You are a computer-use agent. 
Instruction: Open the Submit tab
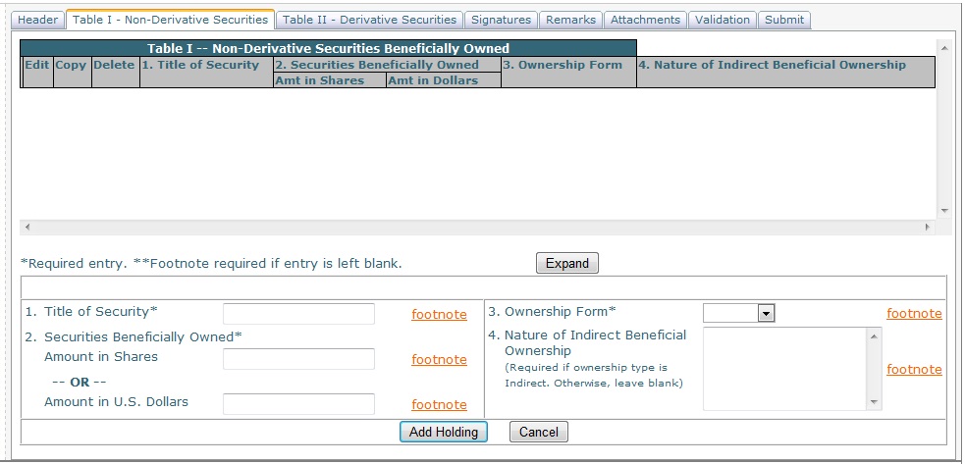pyautogui.click(x=783, y=20)
